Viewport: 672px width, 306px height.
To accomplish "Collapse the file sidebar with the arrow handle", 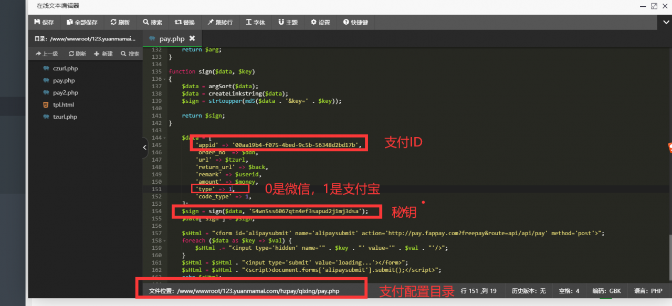I will pyautogui.click(x=145, y=148).
